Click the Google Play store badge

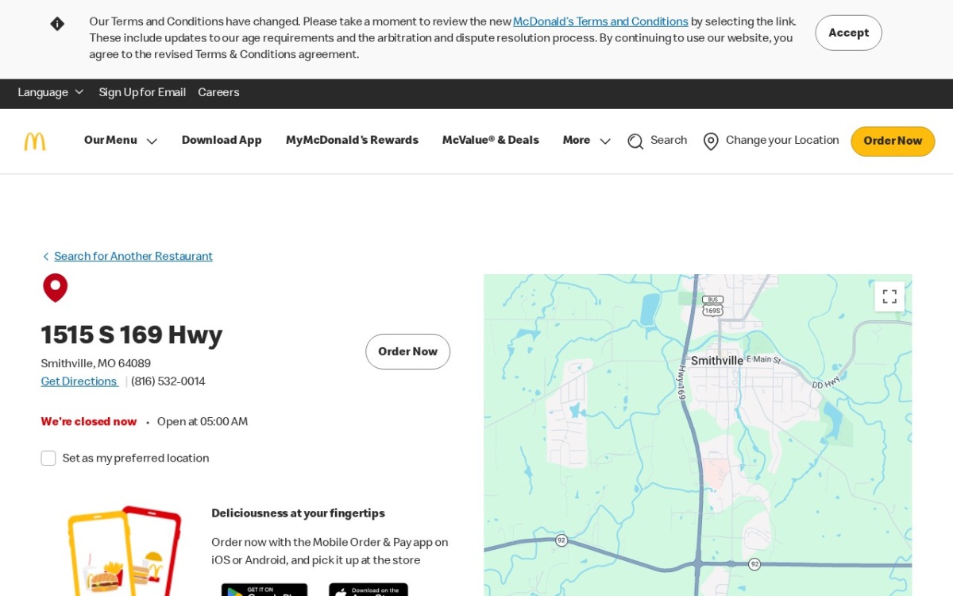264,590
